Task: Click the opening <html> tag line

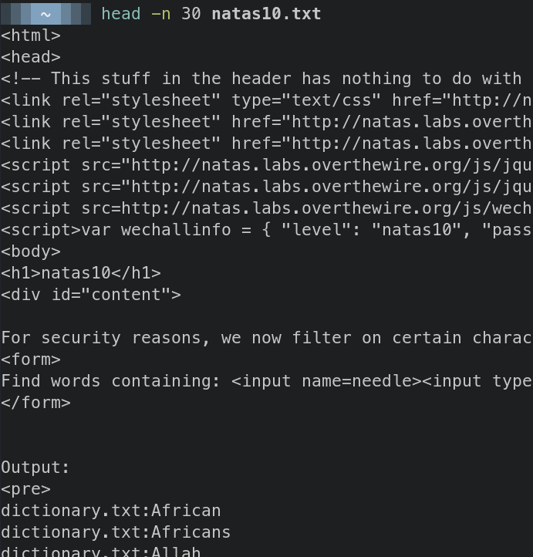Action: [x=31, y=35]
